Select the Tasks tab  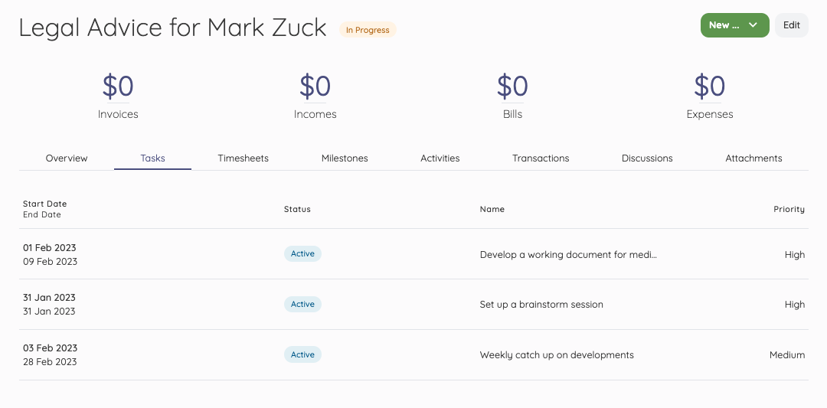pos(152,158)
